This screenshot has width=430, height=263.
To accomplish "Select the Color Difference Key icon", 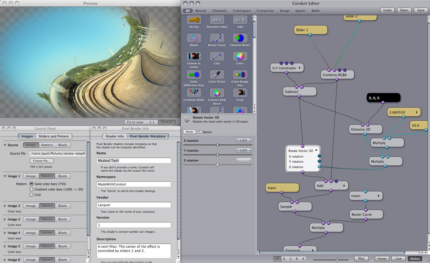I will pyautogui.click(x=194, y=75).
